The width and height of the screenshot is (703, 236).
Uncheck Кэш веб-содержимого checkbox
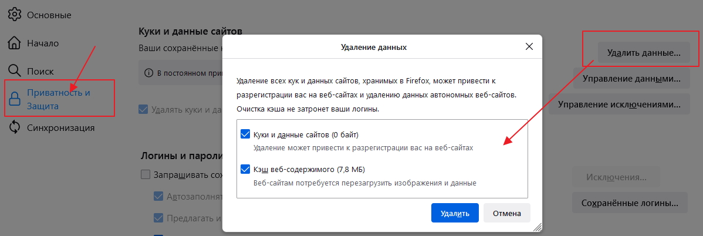pyautogui.click(x=246, y=170)
